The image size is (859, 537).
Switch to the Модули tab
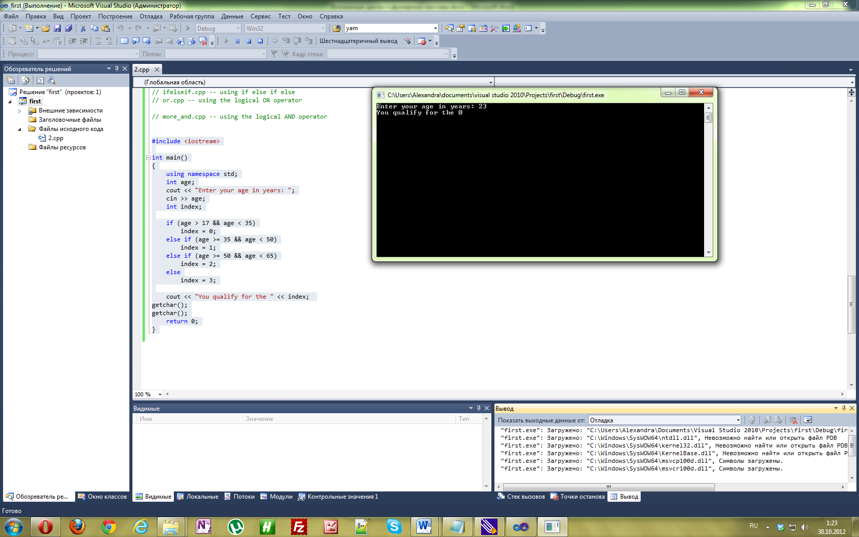[277, 497]
